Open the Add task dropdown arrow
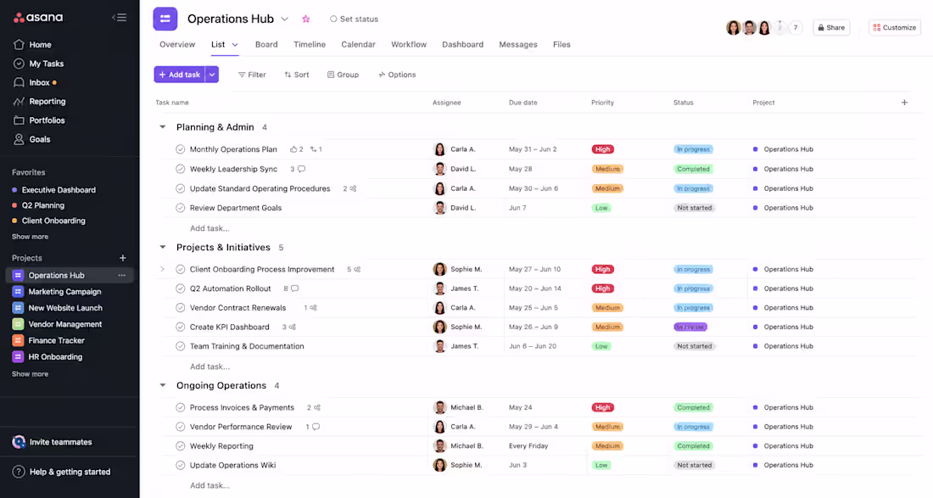 pos(212,75)
